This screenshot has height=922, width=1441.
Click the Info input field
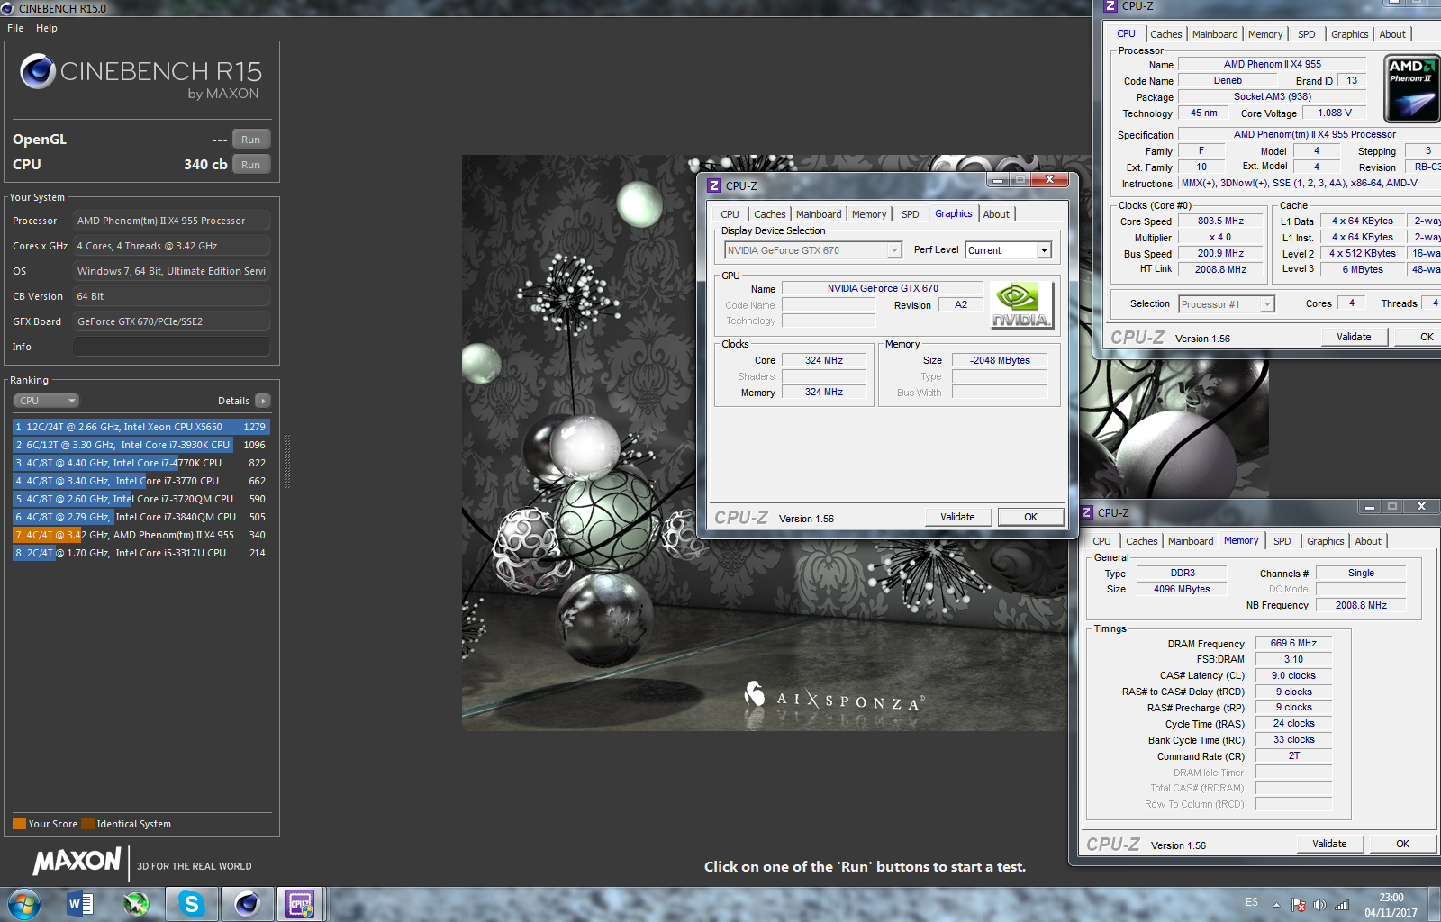[172, 347]
